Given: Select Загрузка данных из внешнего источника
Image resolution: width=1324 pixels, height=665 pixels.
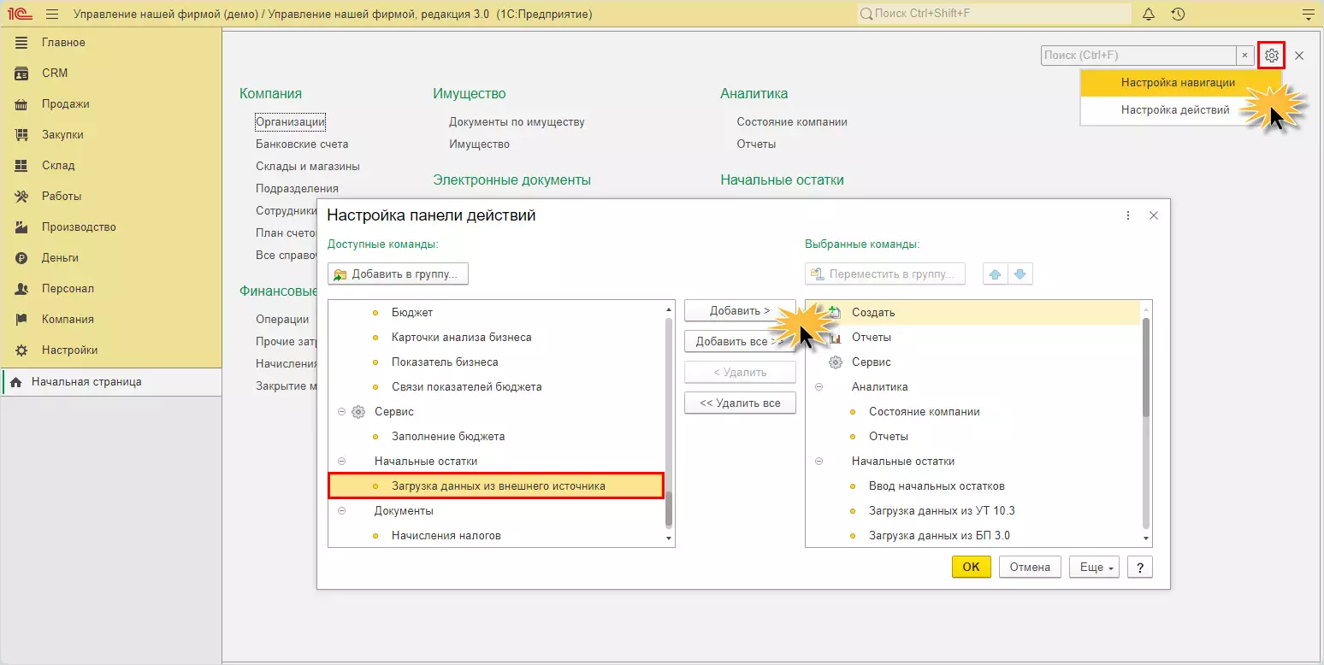Looking at the screenshot, I should [496, 486].
